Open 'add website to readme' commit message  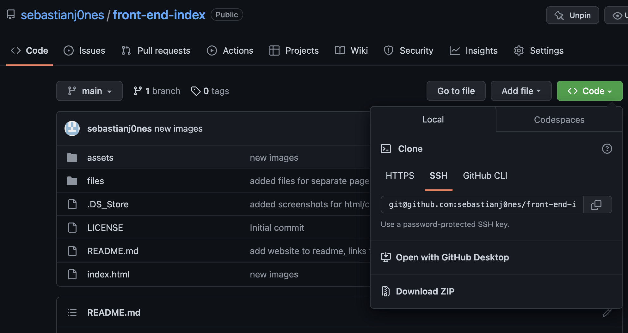click(x=310, y=251)
